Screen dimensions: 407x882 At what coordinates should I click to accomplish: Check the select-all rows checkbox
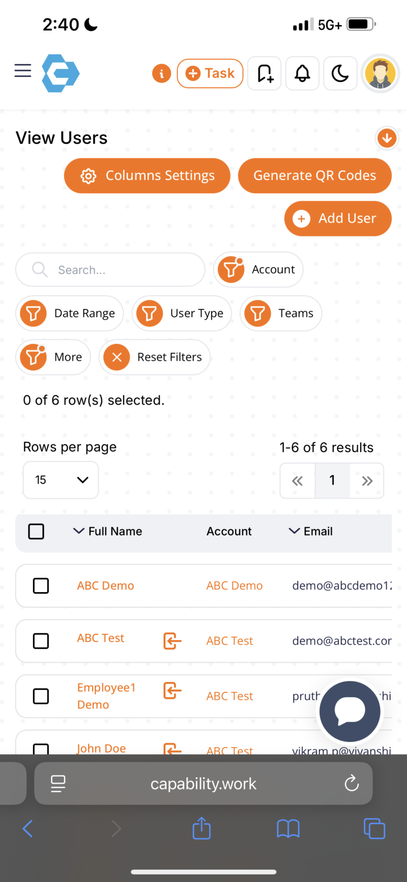coord(36,531)
